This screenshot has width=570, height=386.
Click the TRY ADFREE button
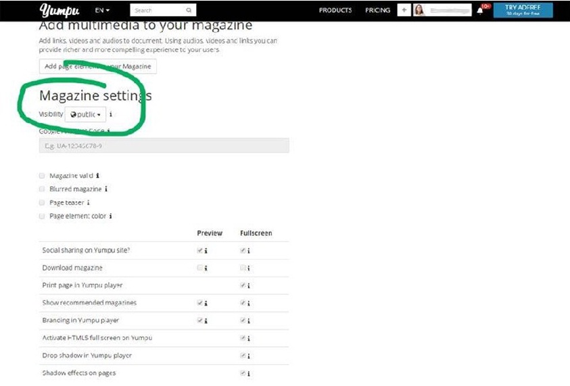pos(523,10)
